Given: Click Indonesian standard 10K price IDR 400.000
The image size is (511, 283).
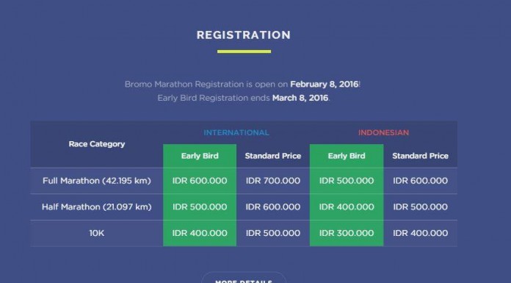Looking at the screenshot, I should click(x=420, y=233).
